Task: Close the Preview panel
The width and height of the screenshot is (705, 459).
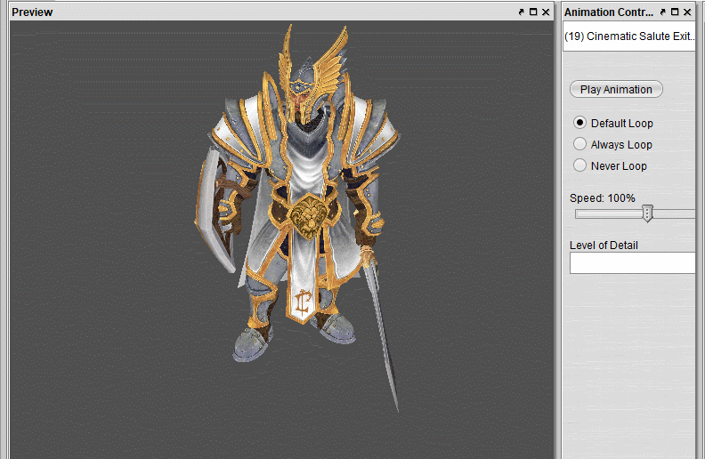Action: point(546,12)
